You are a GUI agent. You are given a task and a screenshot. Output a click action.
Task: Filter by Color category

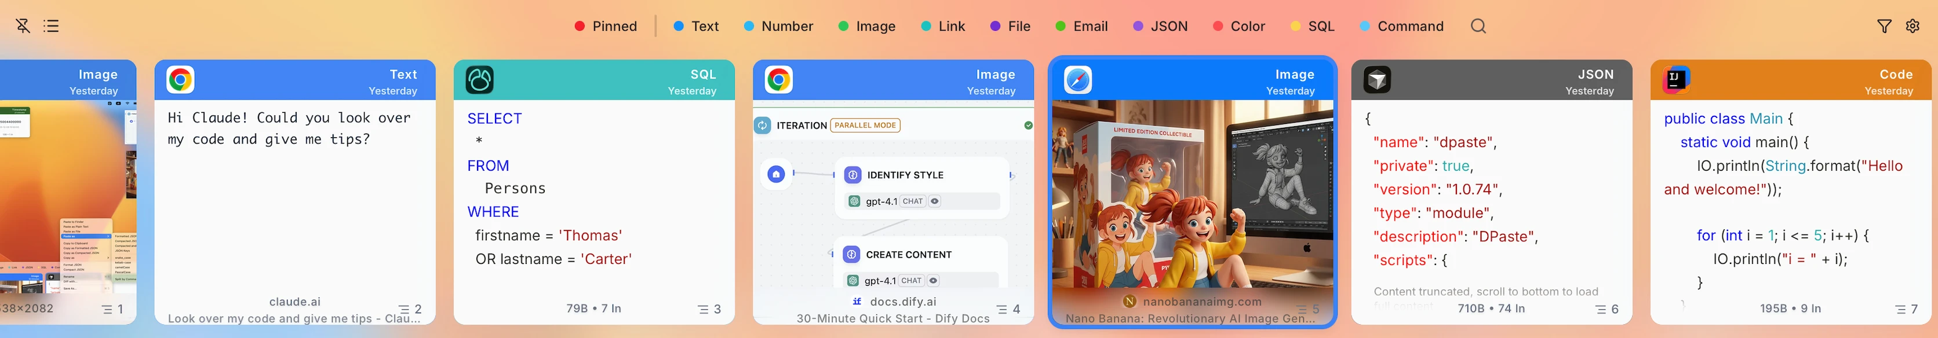(x=1238, y=26)
